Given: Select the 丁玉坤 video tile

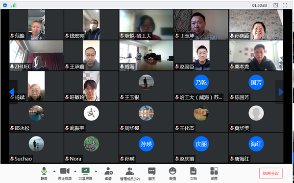Looking at the screenshot, I should click(201, 24).
